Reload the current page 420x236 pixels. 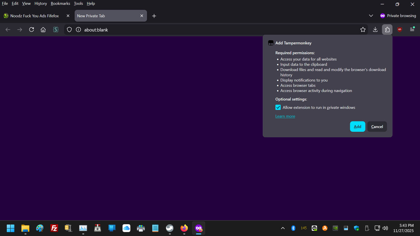pos(31,30)
